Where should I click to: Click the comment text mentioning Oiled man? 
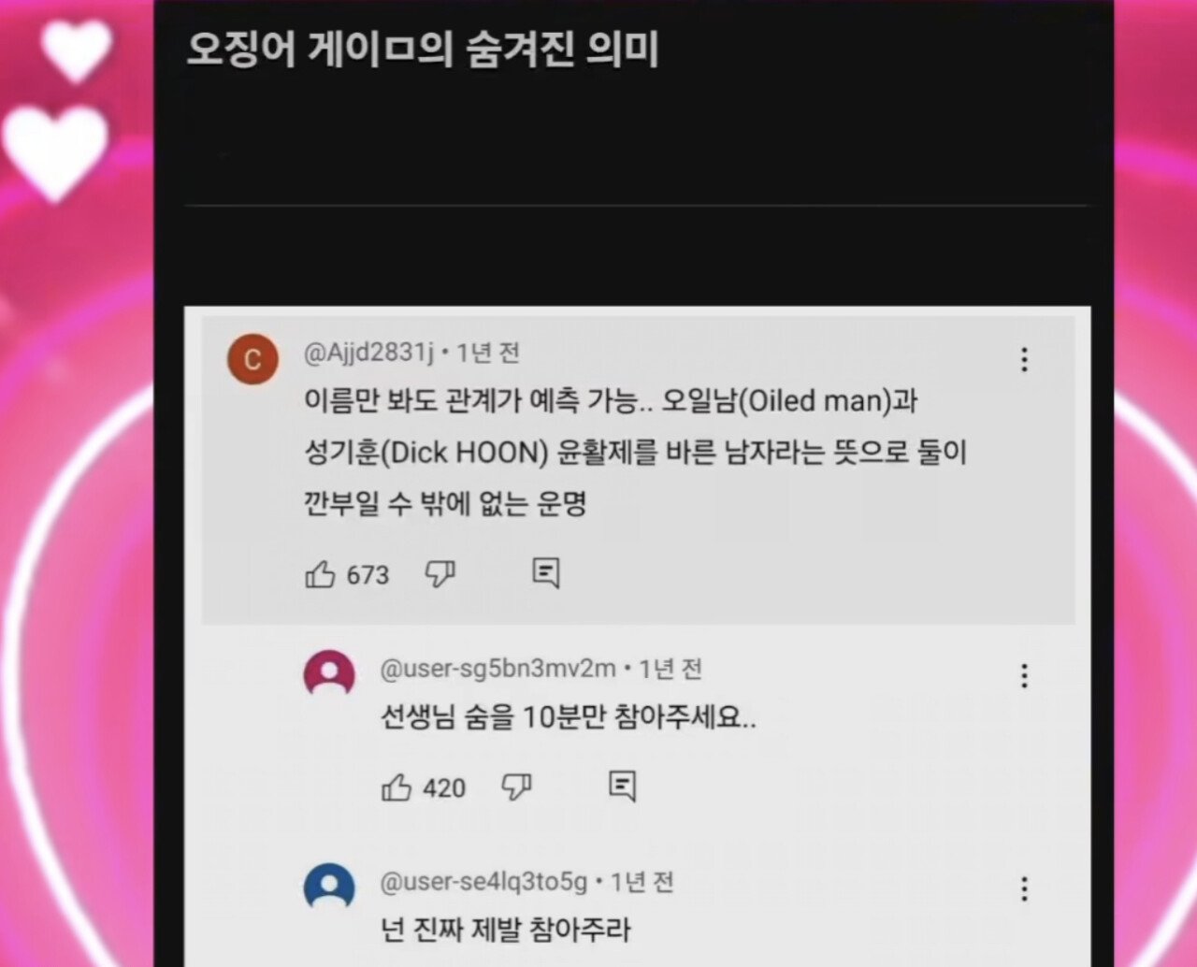[635, 453]
